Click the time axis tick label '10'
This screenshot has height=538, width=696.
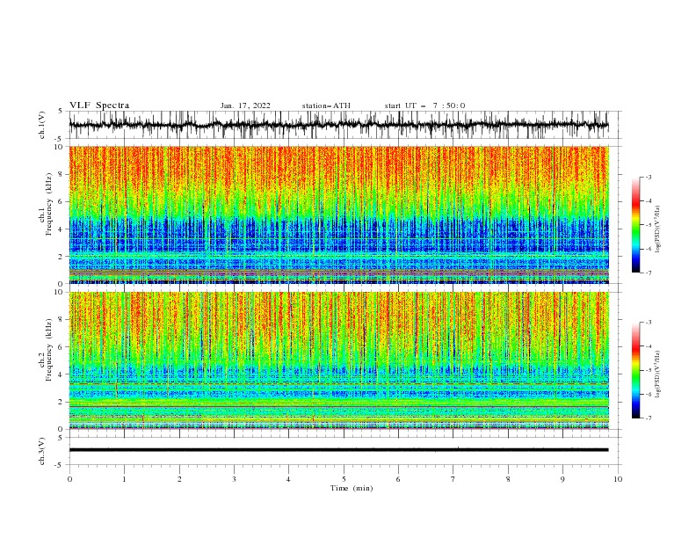click(618, 479)
